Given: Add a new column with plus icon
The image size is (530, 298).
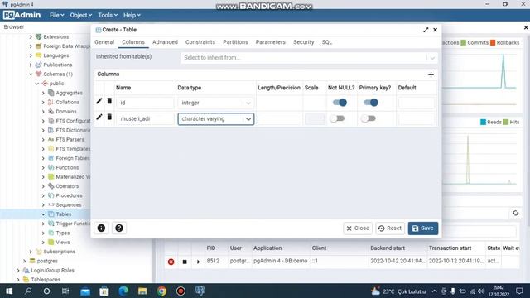Looking at the screenshot, I should tap(431, 74).
